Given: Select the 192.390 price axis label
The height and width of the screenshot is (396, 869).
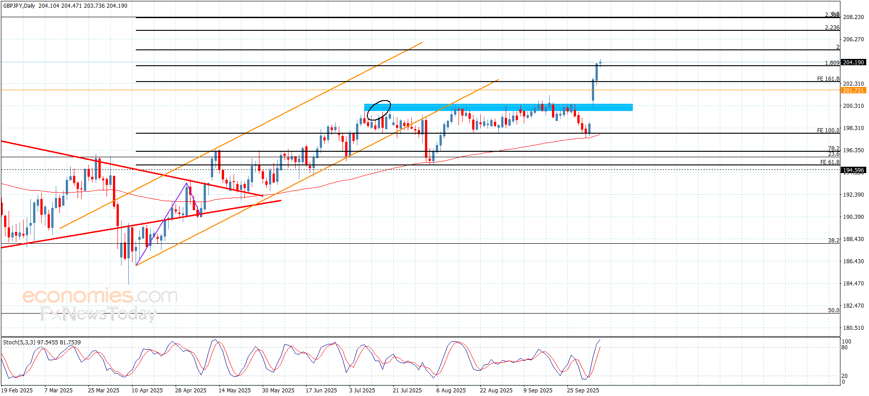Looking at the screenshot, I should [853, 195].
